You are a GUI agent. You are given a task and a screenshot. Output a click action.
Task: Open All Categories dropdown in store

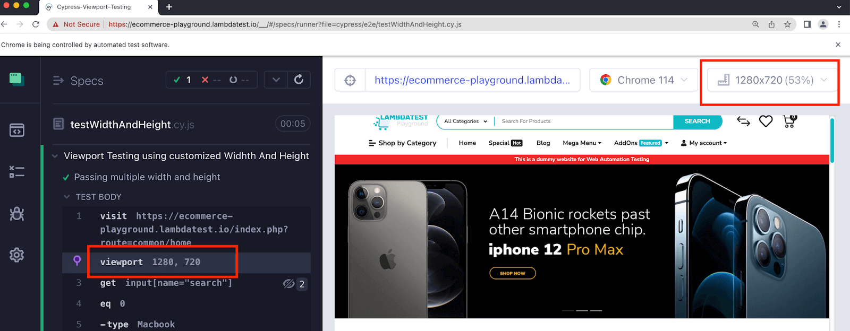[465, 121]
